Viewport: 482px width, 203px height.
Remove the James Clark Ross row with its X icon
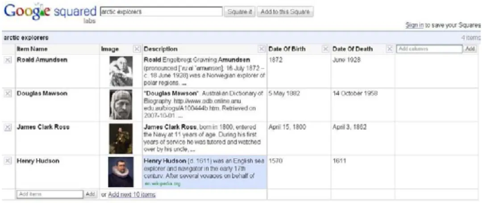pyautogui.click(x=8, y=128)
